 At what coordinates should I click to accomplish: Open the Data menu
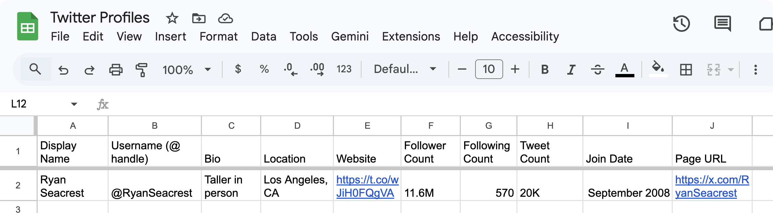click(x=264, y=36)
